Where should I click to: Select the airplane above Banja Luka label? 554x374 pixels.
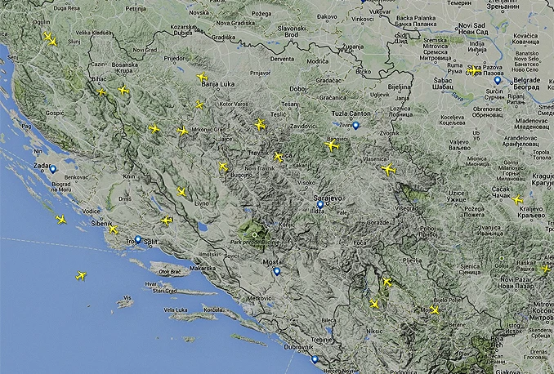pyautogui.click(x=202, y=77)
